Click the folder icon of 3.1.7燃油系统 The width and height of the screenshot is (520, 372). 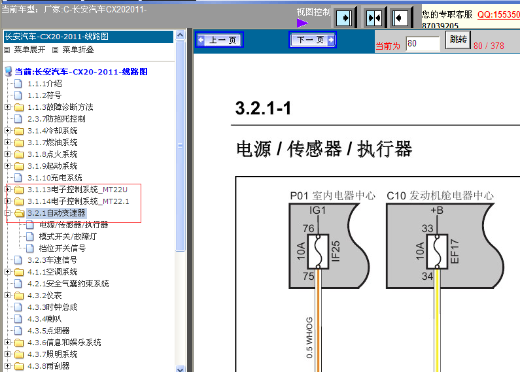click(x=19, y=143)
